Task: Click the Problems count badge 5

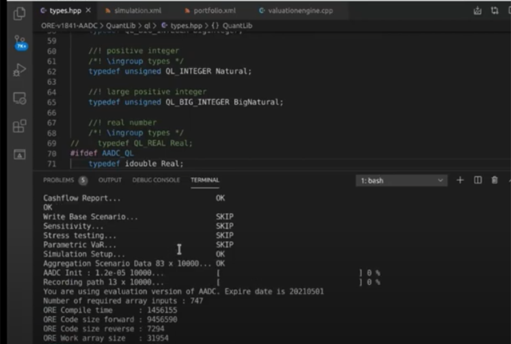Action: pyautogui.click(x=83, y=180)
